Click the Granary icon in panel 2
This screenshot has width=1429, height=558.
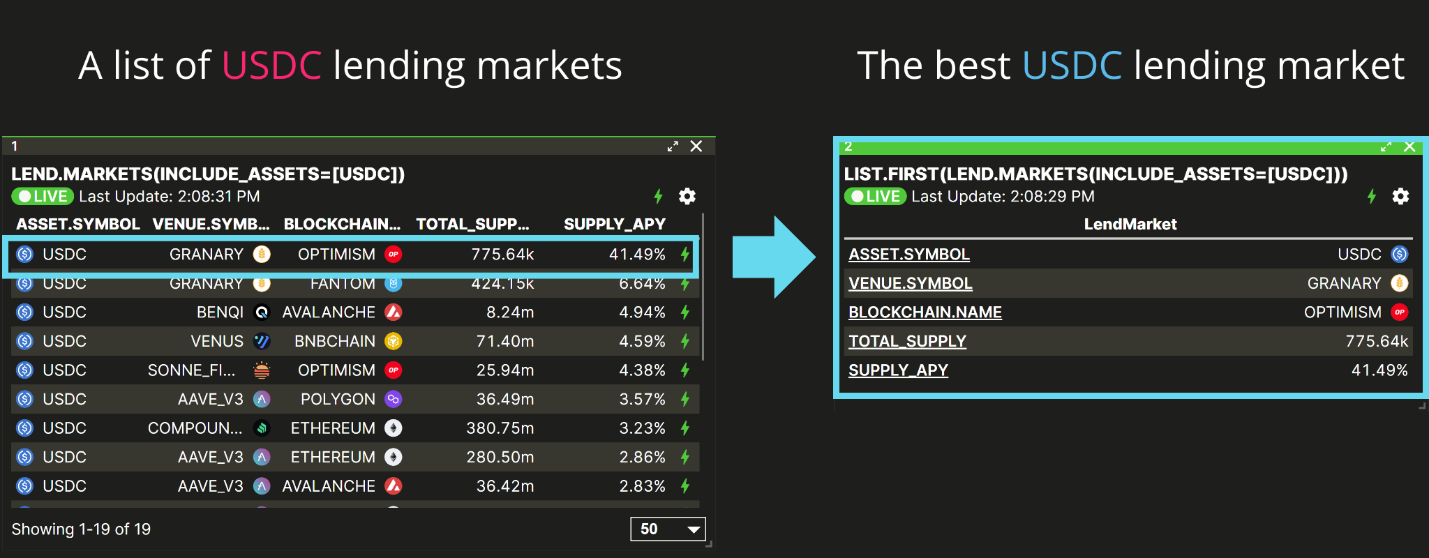point(1400,283)
